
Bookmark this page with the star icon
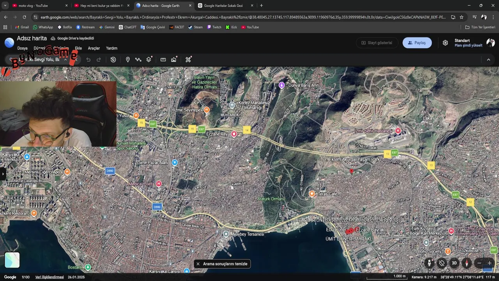point(462,17)
